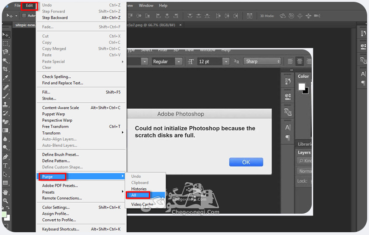Open the Help menu
This screenshot has width=369, height=235.
(163, 6)
